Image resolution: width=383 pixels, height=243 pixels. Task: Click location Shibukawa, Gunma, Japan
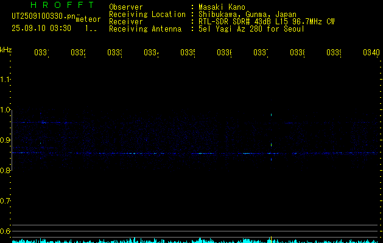tap(247, 15)
